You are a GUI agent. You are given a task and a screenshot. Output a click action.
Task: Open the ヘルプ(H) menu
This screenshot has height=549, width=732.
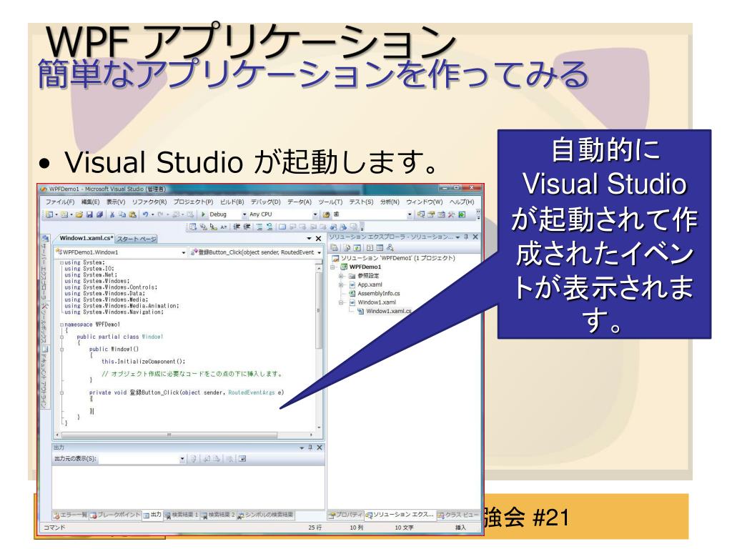point(462,202)
